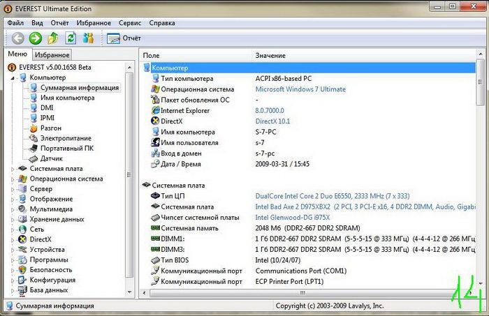The width and height of the screenshot is (489, 316).
Task: Switch to the Избранное tab in sidebar
Action: point(52,55)
